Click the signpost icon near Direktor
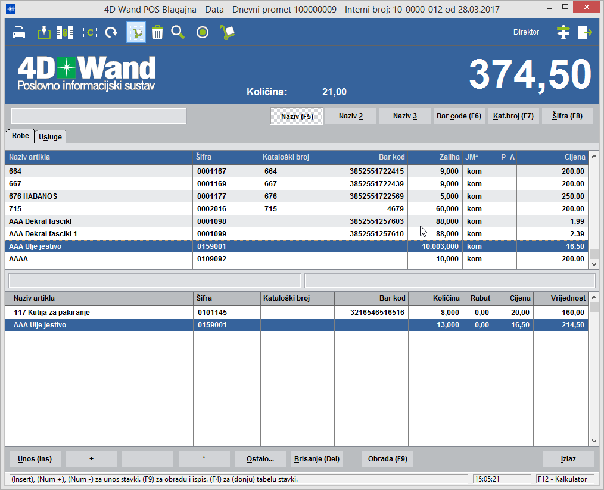The width and height of the screenshot is (604, 490). coord(563,32)
